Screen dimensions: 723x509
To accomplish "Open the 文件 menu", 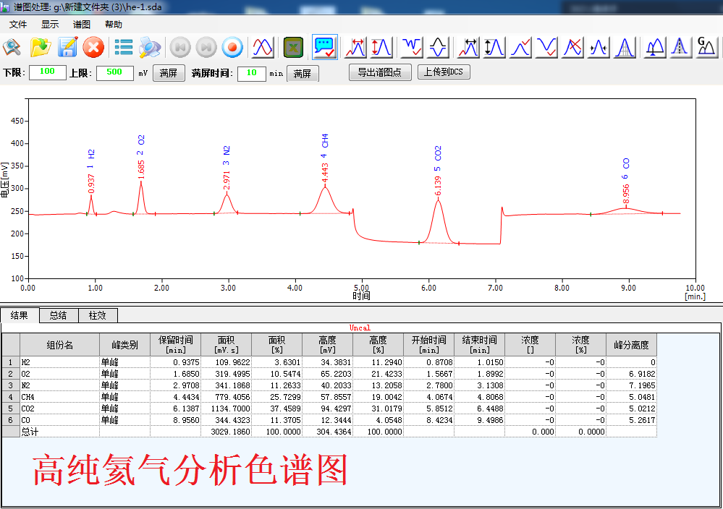I will point(18,25).
